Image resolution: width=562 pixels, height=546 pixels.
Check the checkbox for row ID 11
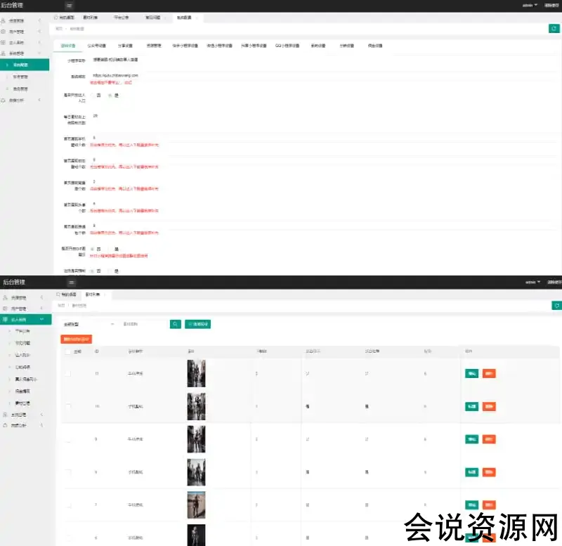(x=68, y=374)
